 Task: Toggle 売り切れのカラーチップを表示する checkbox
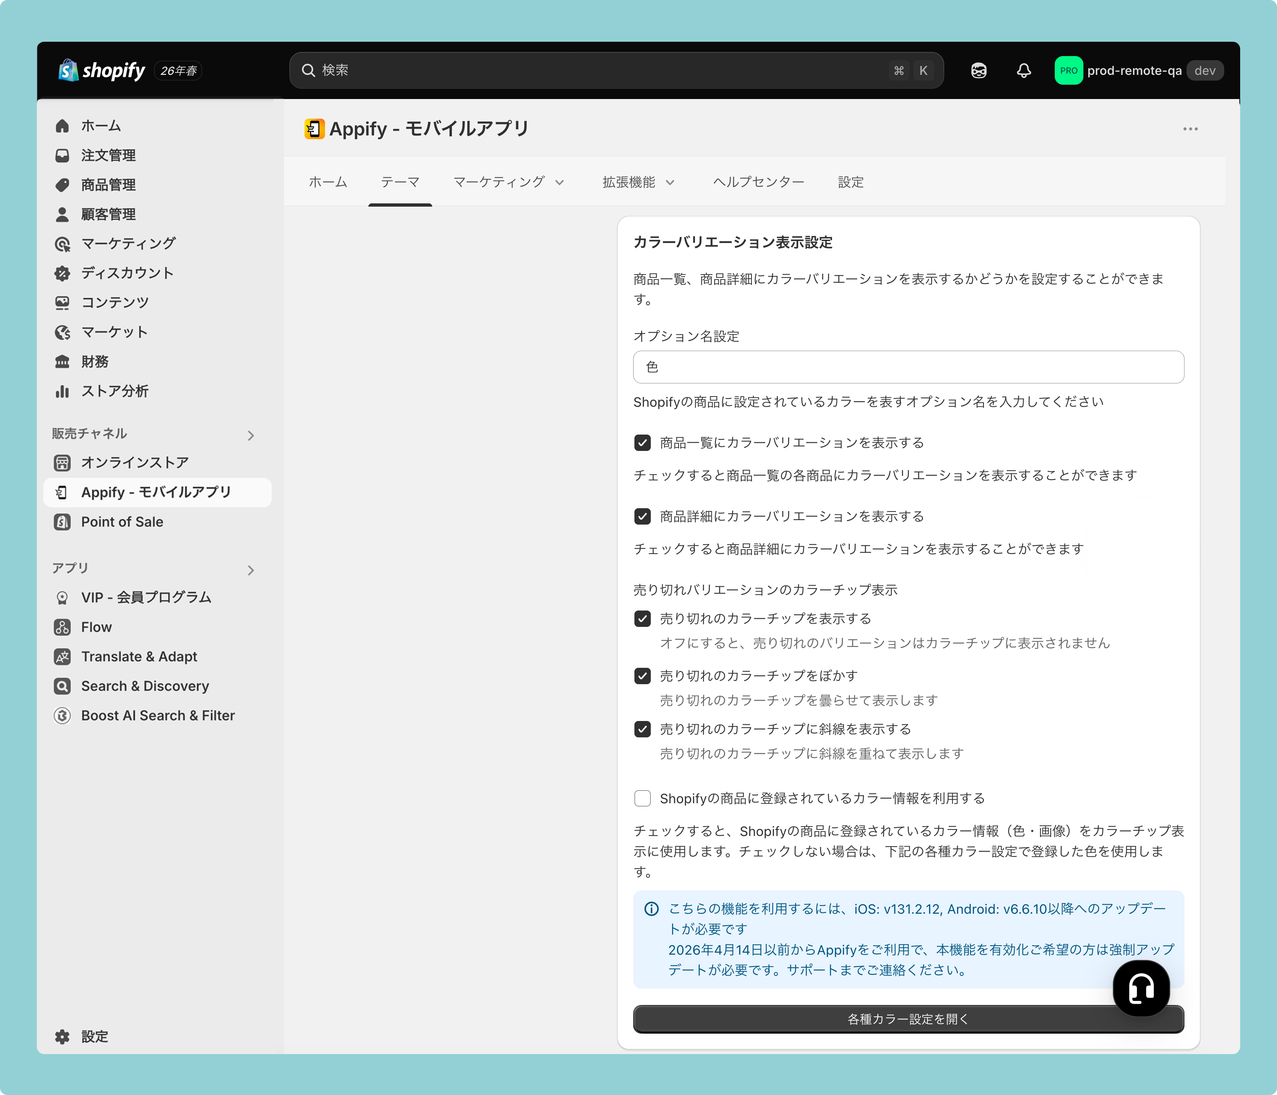point(642,619)
